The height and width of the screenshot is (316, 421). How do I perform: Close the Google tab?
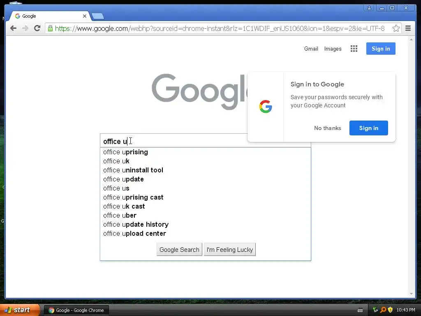pos(85,16)
